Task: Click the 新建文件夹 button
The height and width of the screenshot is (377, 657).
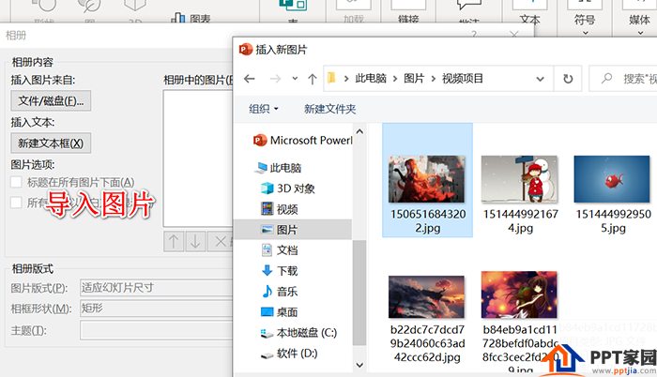Action: (x=329, y=109)
